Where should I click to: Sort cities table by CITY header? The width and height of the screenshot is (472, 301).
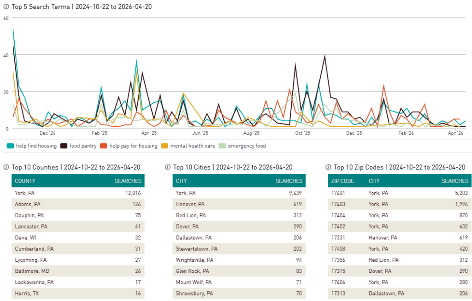pos(182,181)
